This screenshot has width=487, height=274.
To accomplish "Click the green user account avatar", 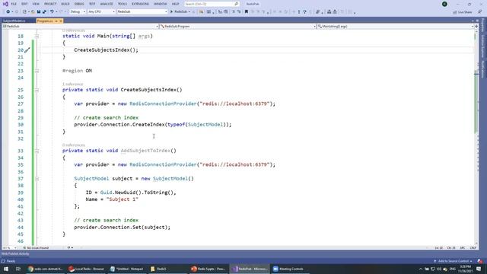I will click(444, 4).
